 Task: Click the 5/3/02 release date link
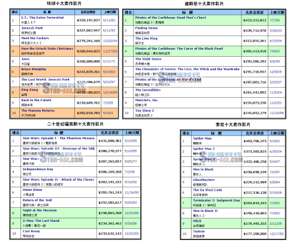(x=275, y=141)
